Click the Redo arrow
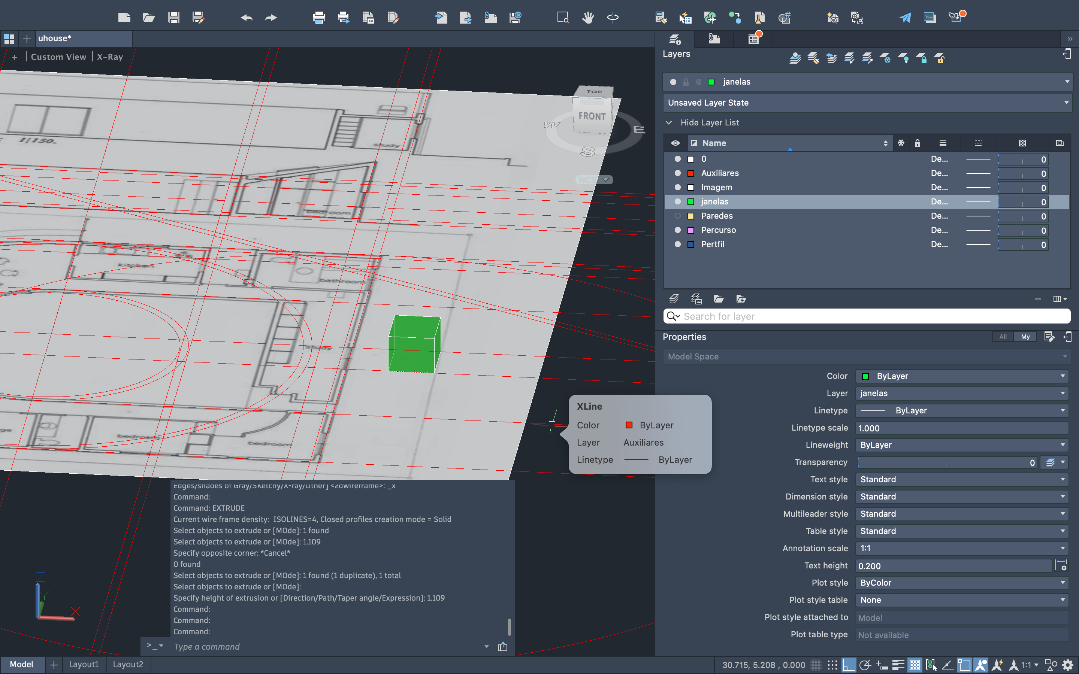This screenshot has height=674, width=1079. (270, 18)
